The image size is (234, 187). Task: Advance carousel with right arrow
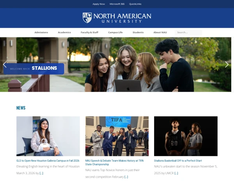227,64
